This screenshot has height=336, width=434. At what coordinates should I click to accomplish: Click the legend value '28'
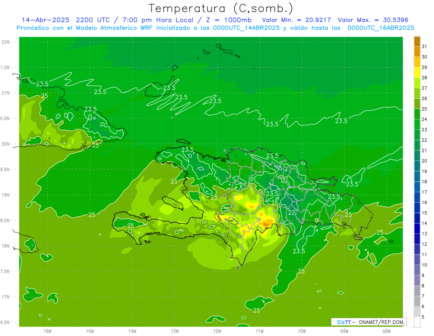424,78
